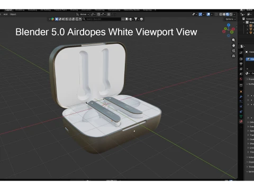Click the colorful sphere icon left of filters
The image size is (254, 190).
pyautogui.click(x=52, y=19)
